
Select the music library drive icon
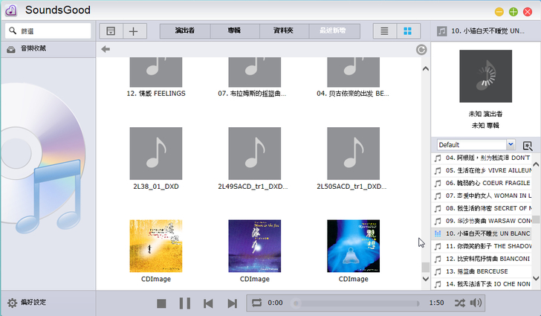[11, 49]
